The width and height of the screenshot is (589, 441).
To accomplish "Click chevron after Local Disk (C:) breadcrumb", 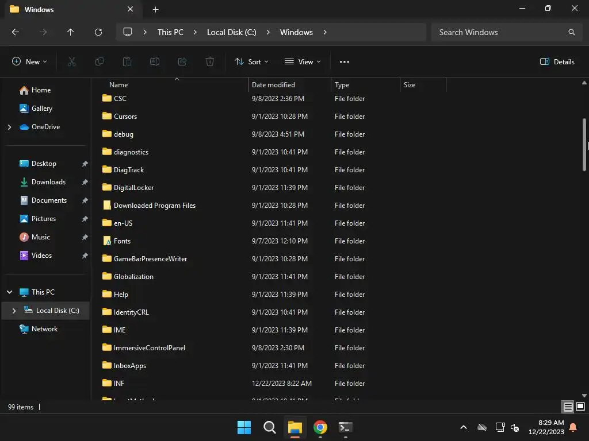I will [268, 32].
